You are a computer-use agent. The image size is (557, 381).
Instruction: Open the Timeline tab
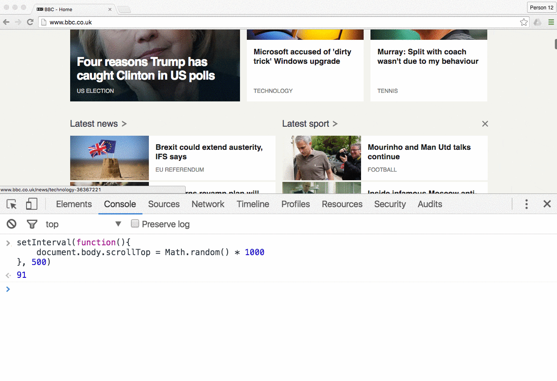coord(253,204)
